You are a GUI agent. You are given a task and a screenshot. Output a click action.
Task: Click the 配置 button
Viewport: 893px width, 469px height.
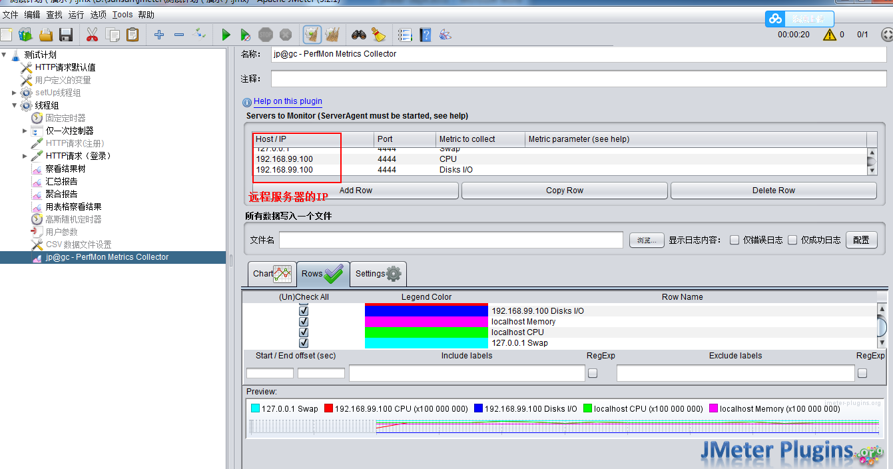tap(862, 240)
